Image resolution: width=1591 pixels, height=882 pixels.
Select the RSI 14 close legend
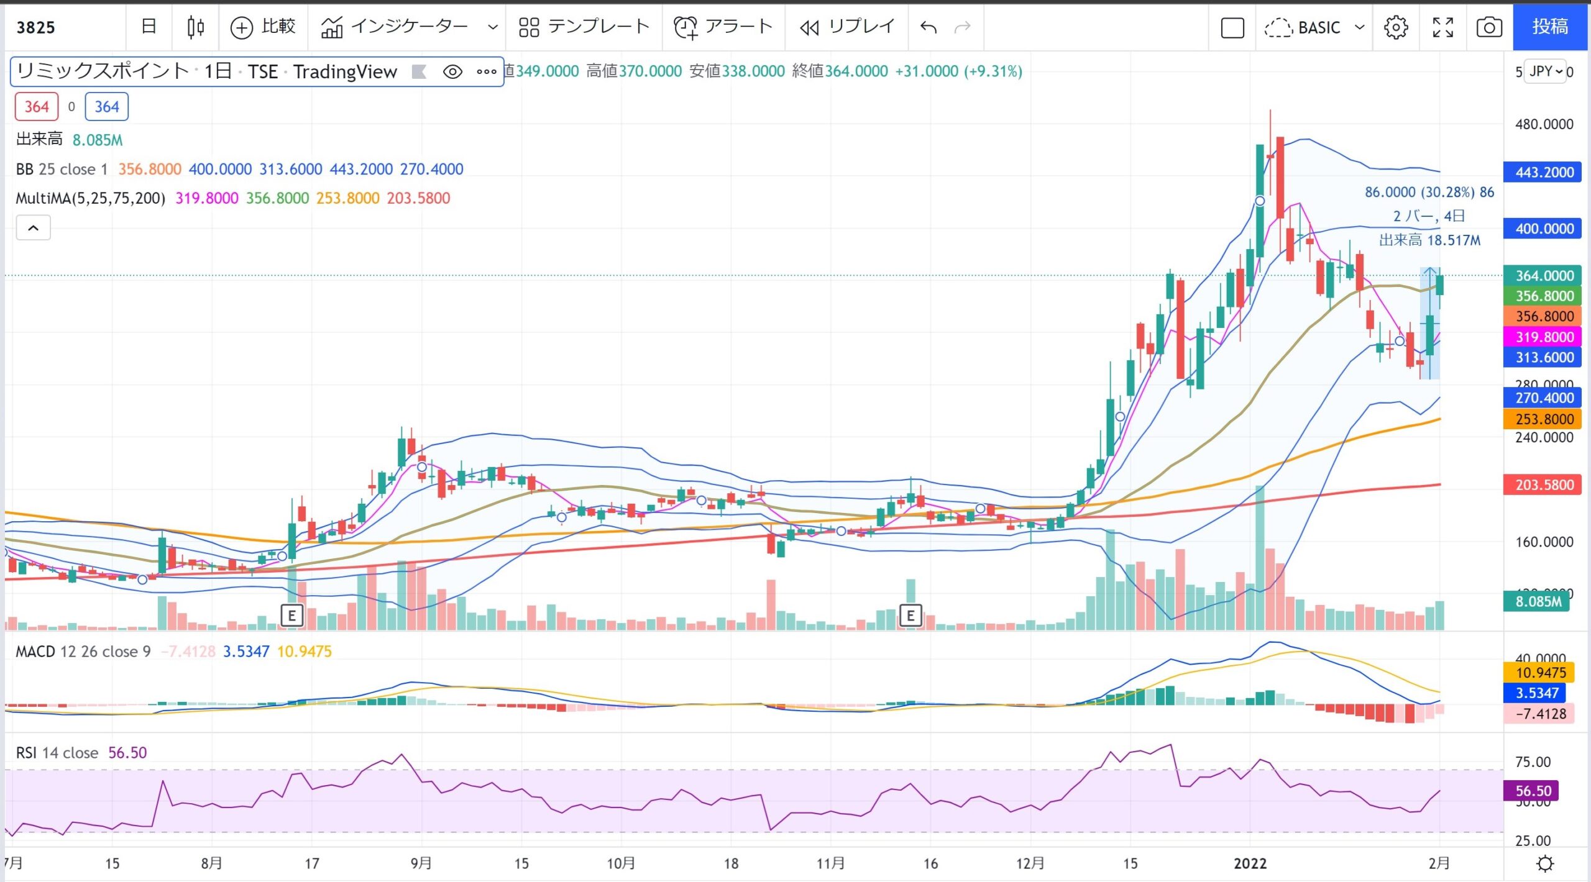[x=57, y=753]
